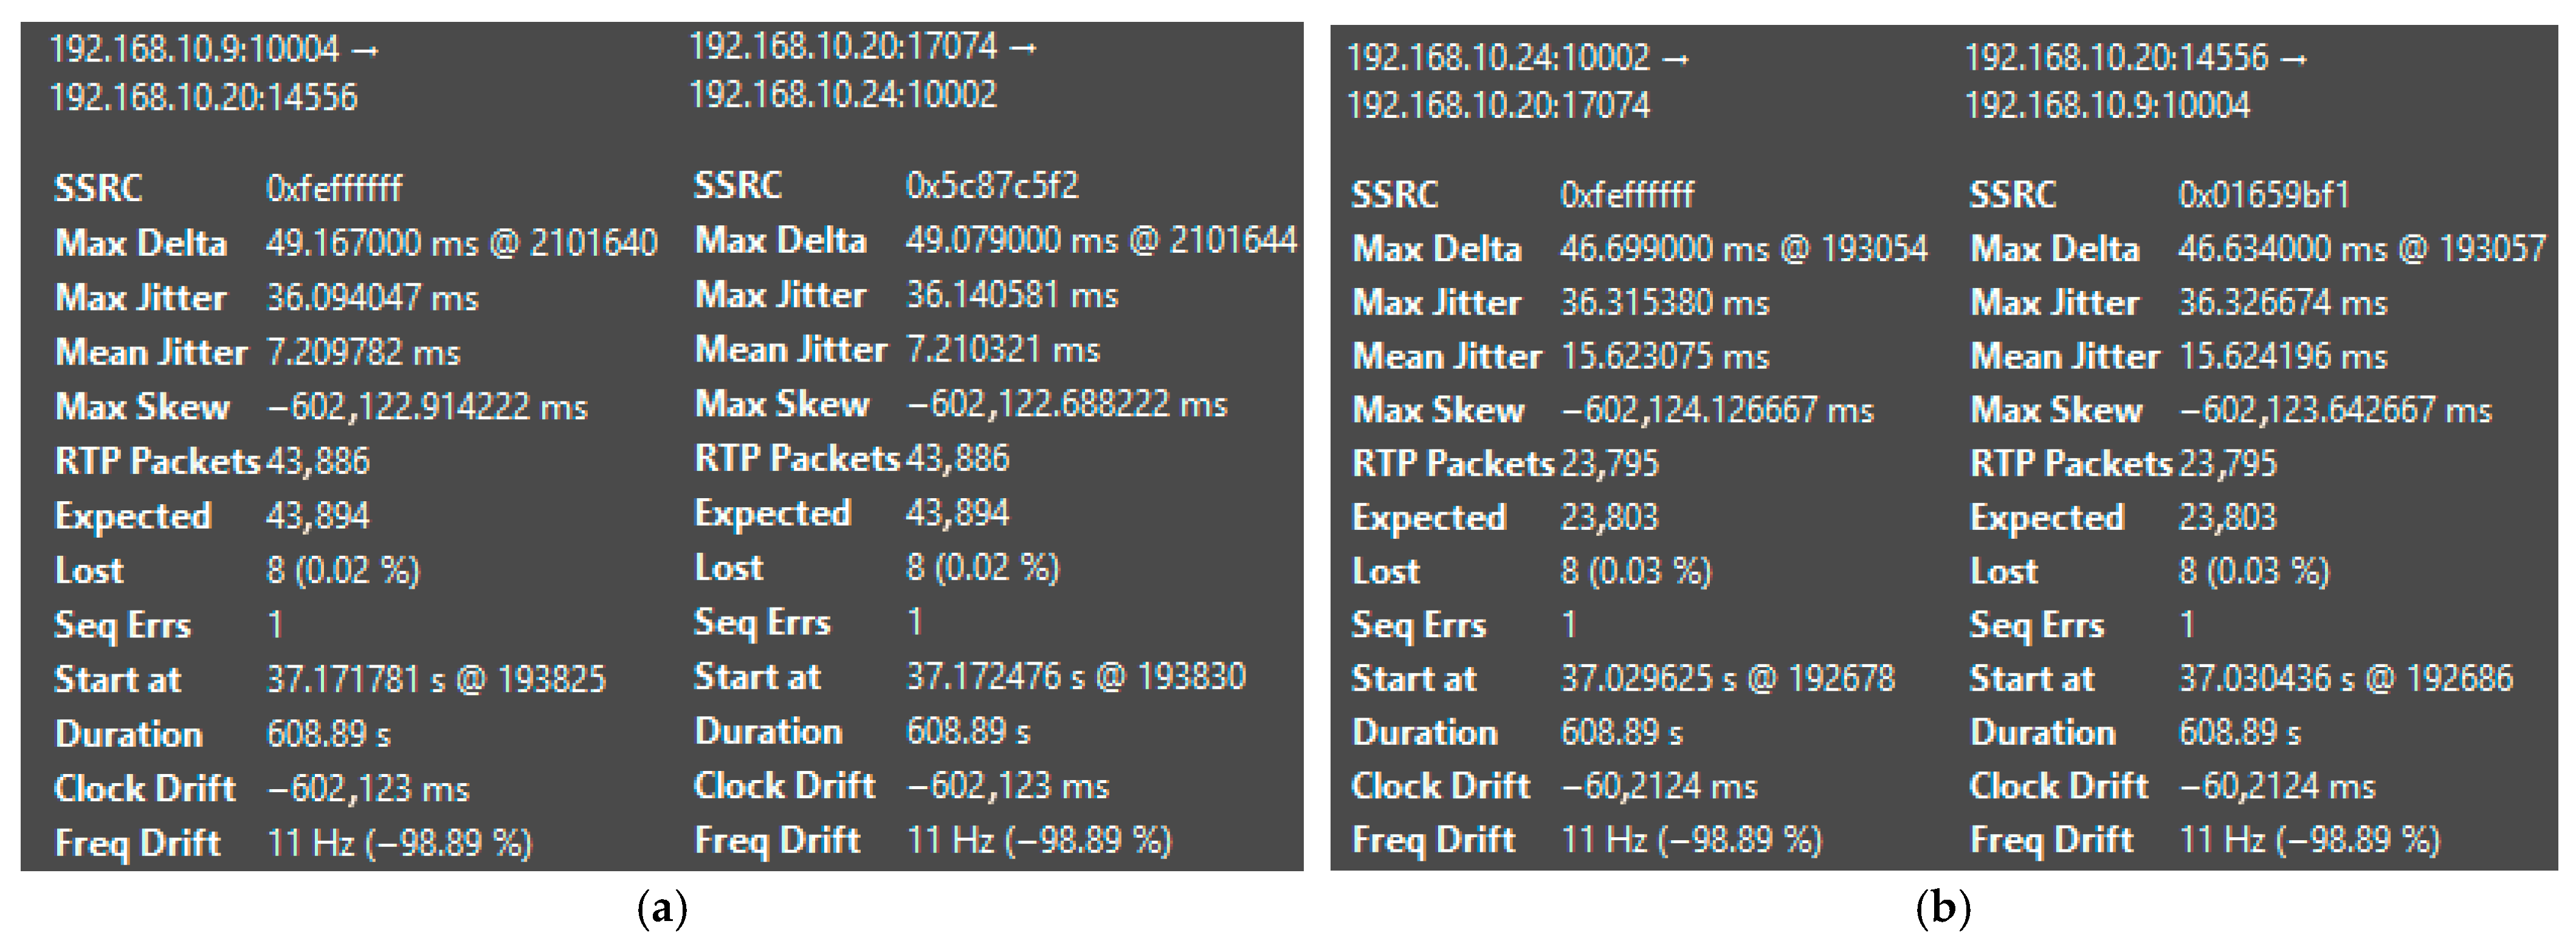Select Start at 37.172476 s @ 193830

1075,677
